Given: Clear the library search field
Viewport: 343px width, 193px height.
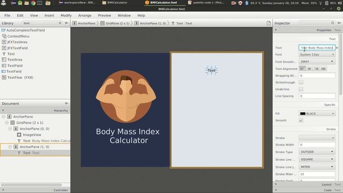Looking at the screenshot, I should (x=60, y=23).
